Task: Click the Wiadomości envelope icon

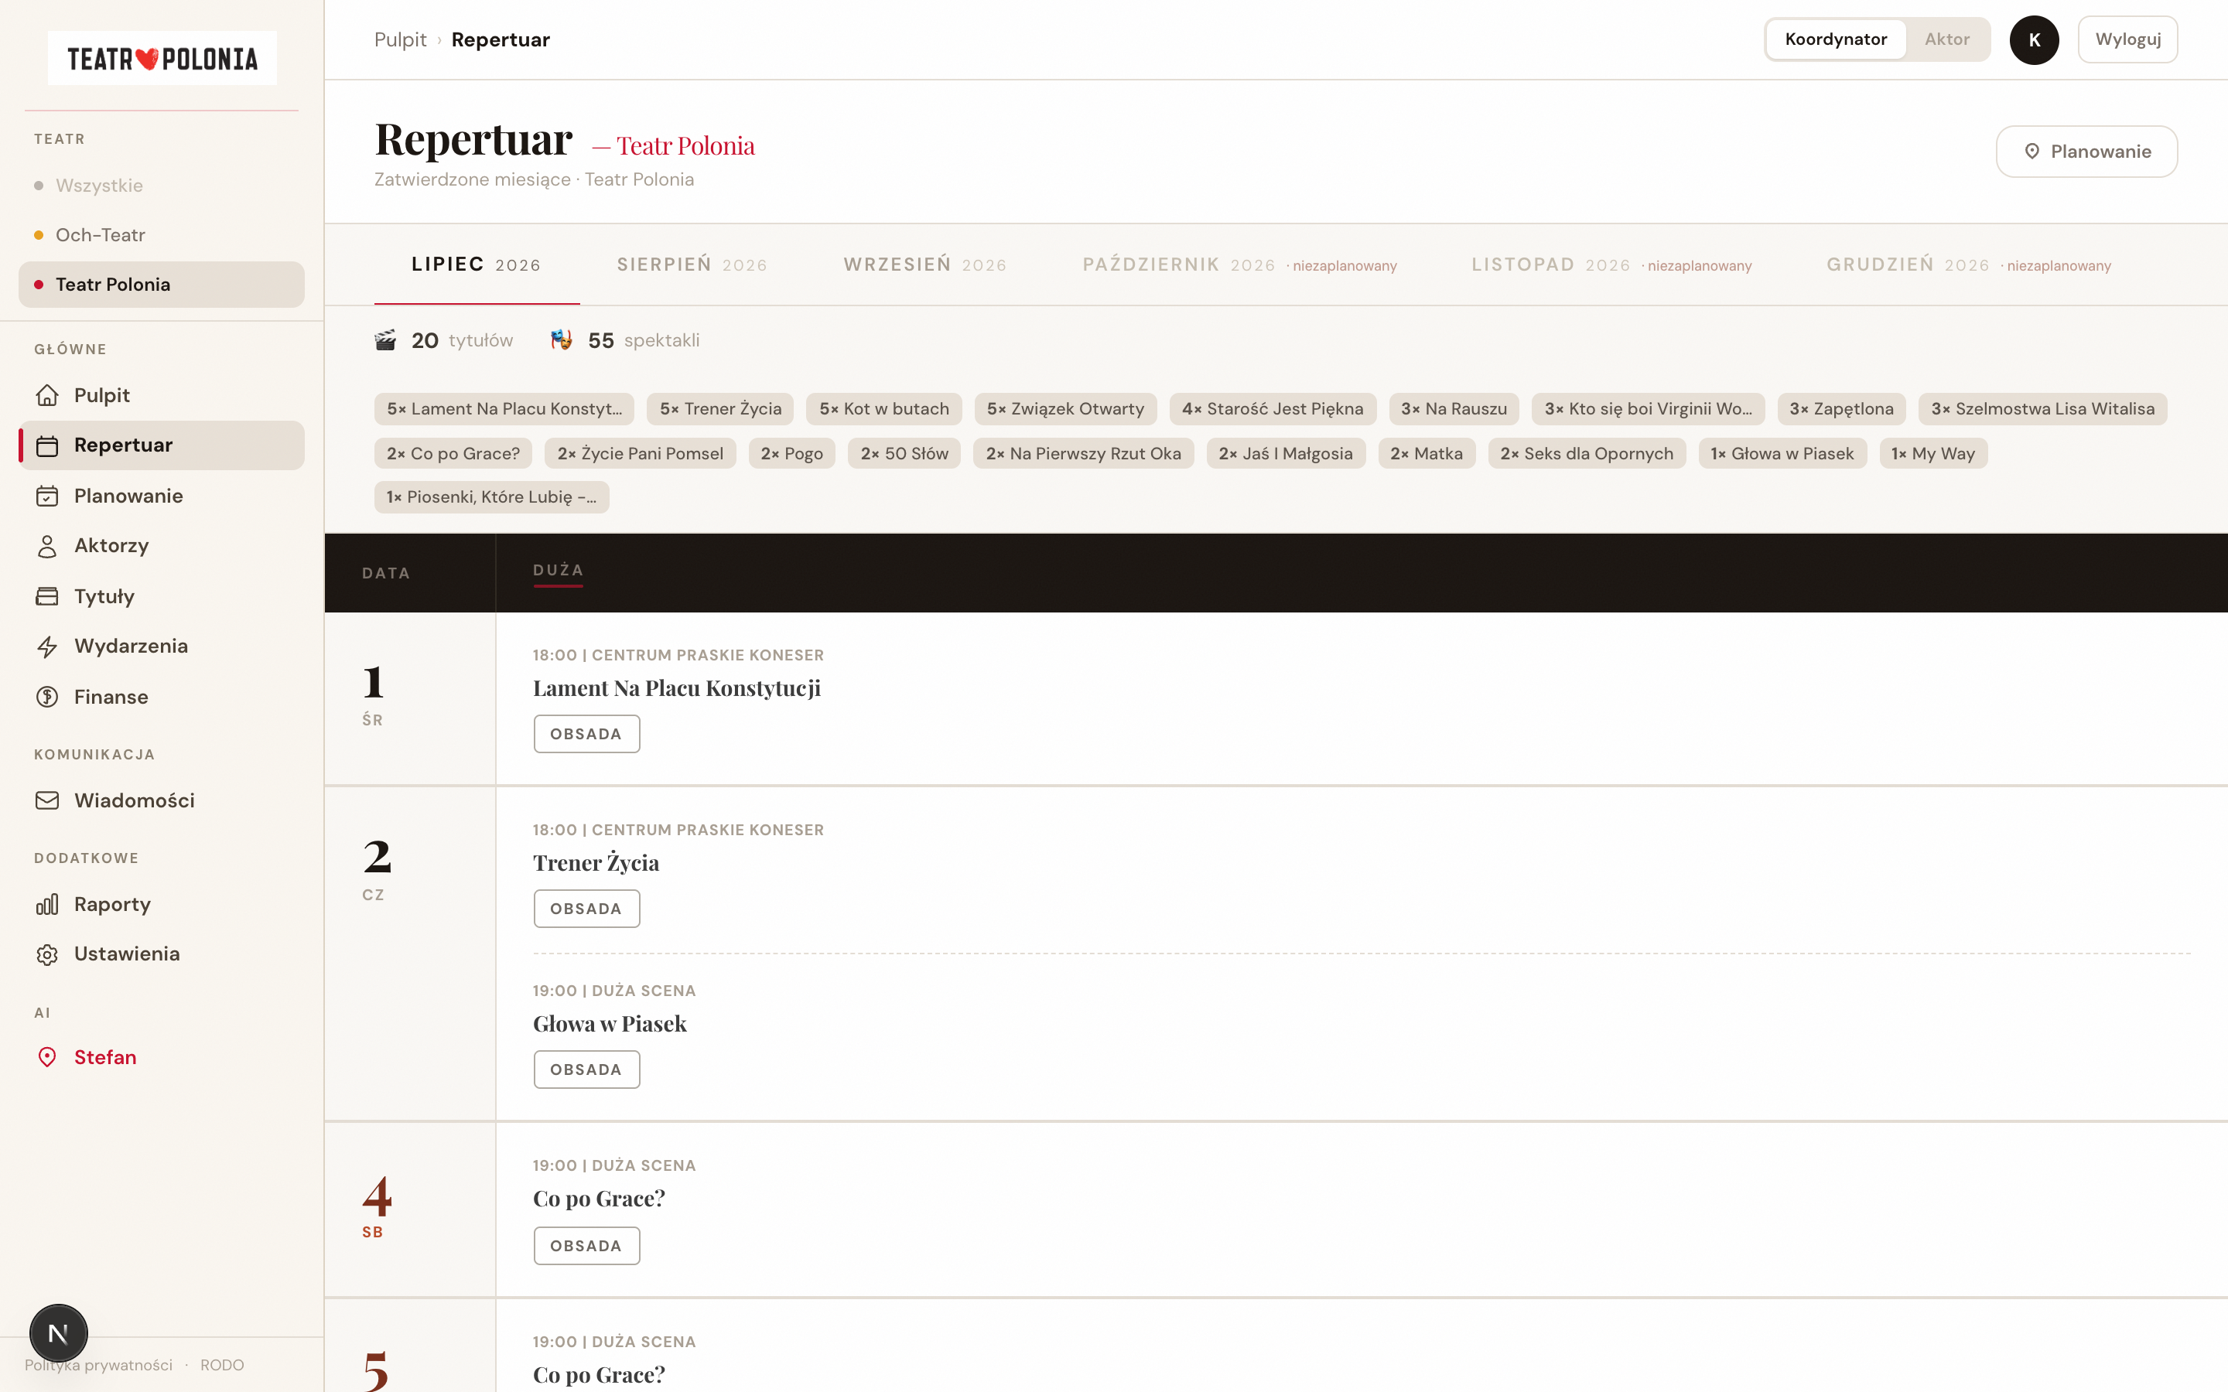Action: tap(47, 800)
